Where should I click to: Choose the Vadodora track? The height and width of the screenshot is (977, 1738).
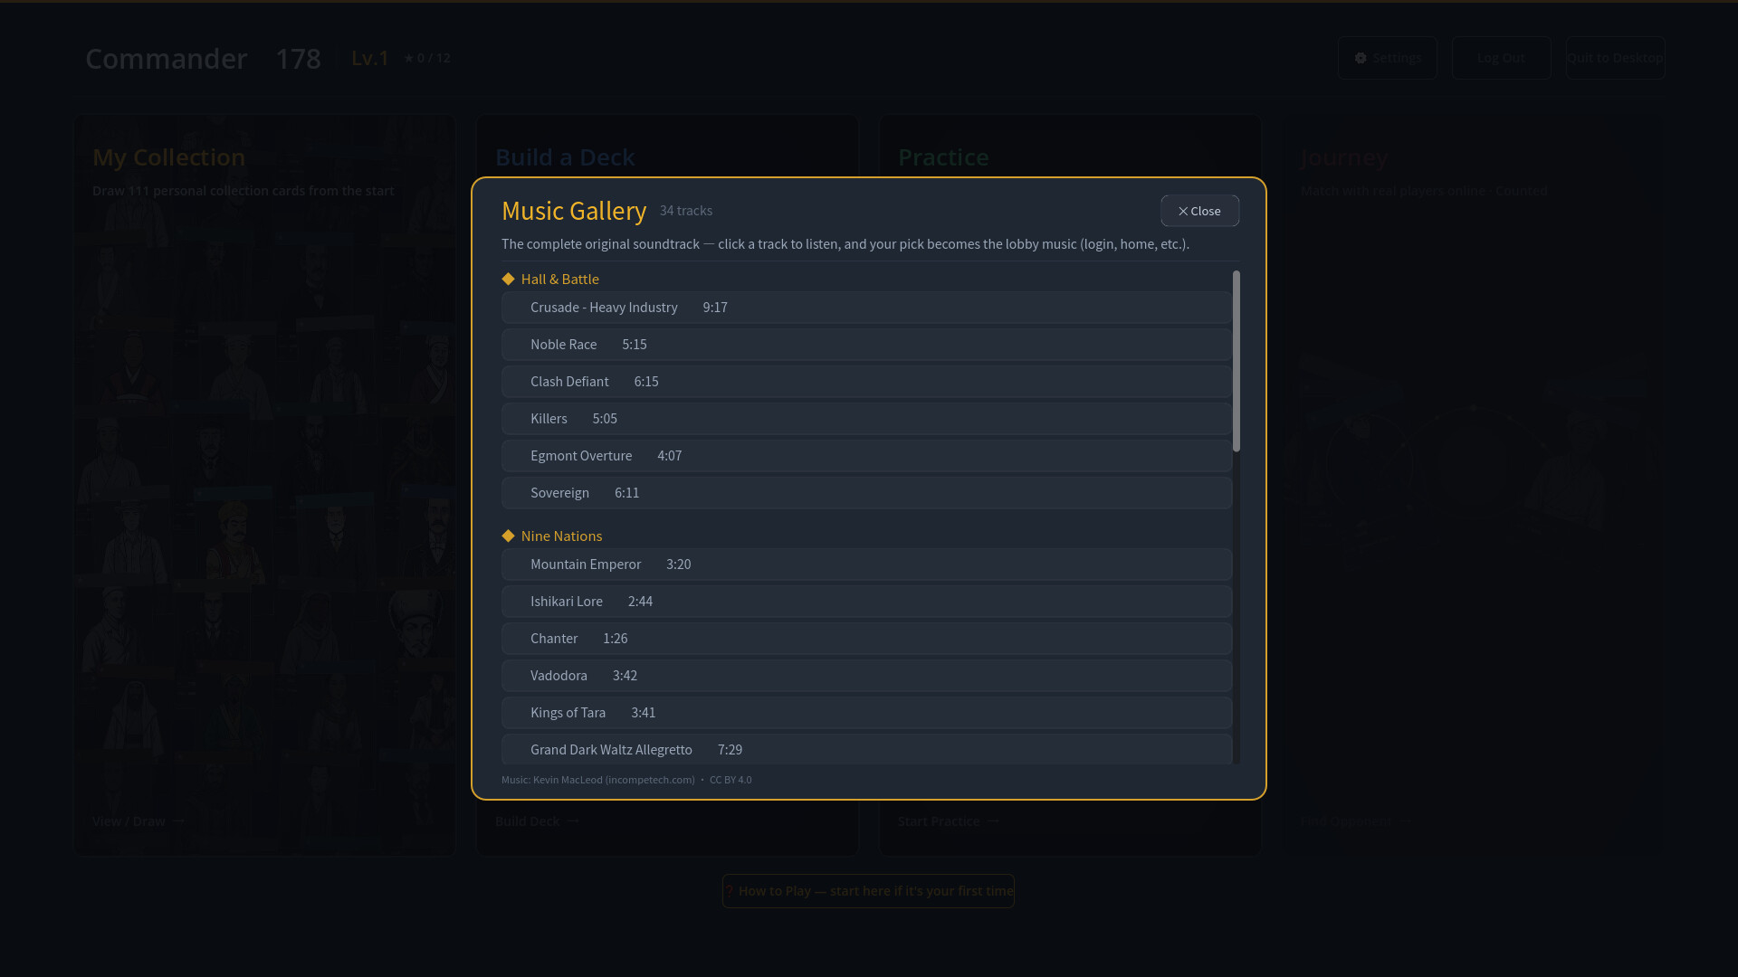coord(866,676)
